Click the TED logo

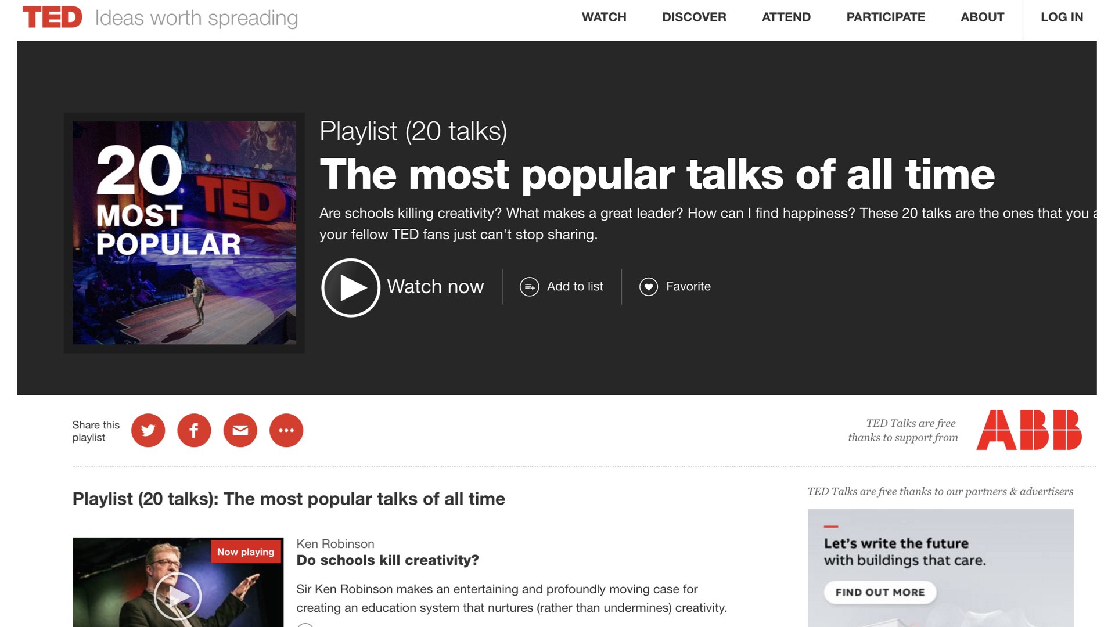[x=52, y=17]
